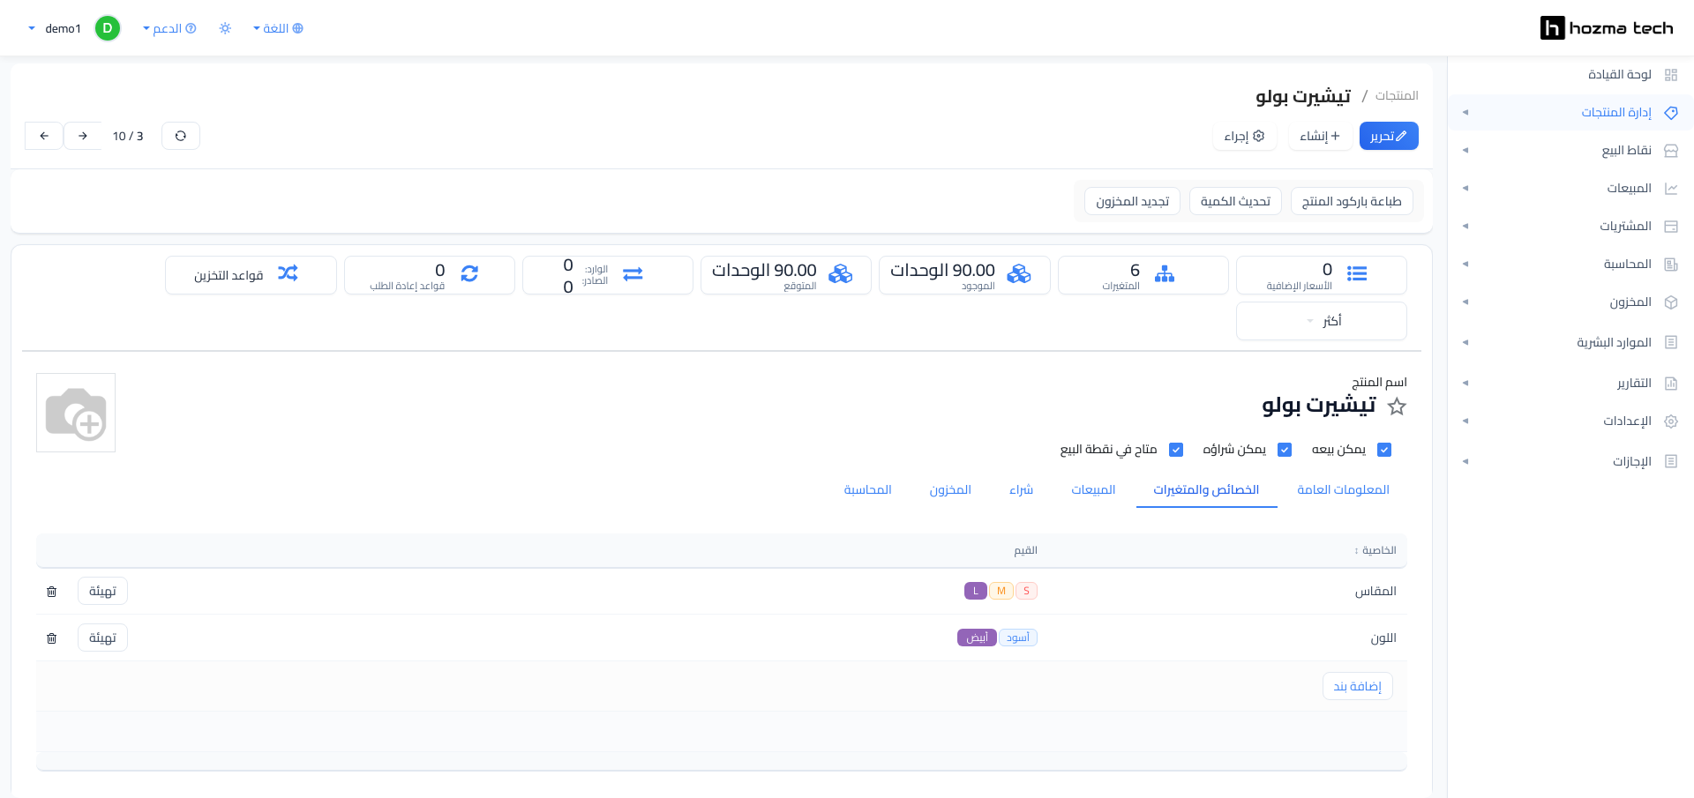Switch to the product form المخزون tab
Screen dimensions: 1694x798
coord(950,489)
